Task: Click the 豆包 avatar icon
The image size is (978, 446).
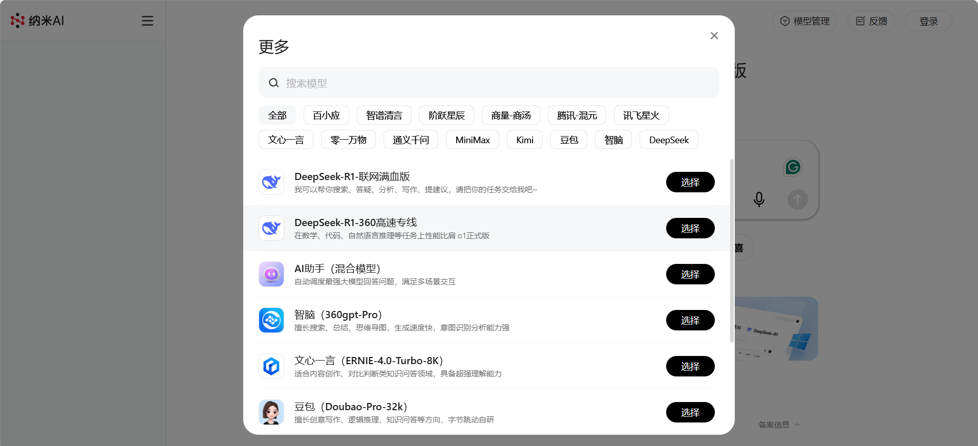Action: (x=271, y=412)
